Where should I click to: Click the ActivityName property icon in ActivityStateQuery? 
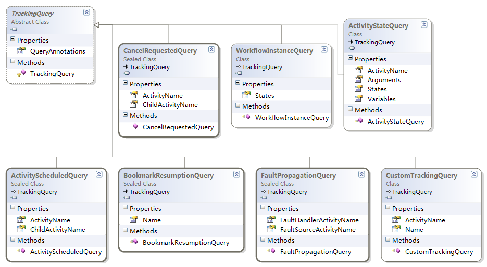click(359, 70)
